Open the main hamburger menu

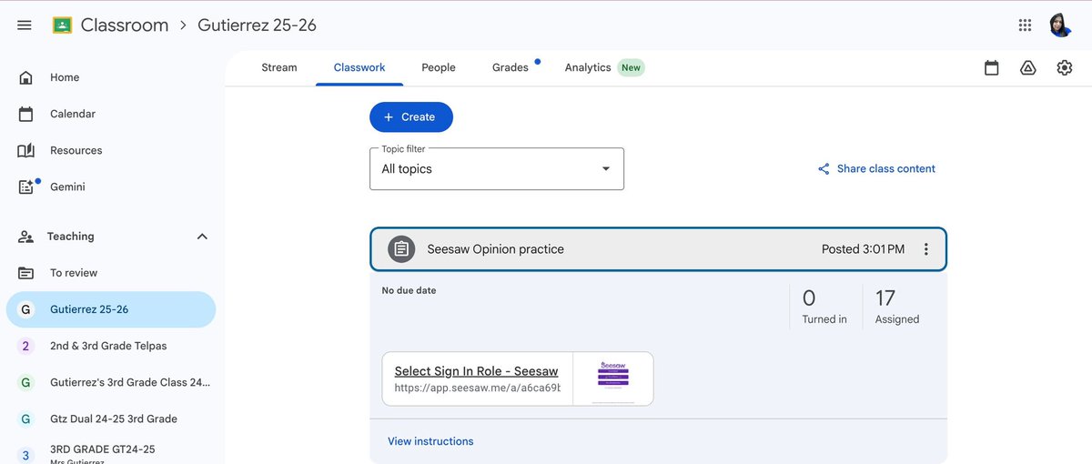pos(25,25)
